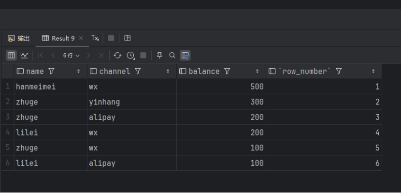Select the balance column header
This screenshot has height=193, width=401.
click(221, 71)
